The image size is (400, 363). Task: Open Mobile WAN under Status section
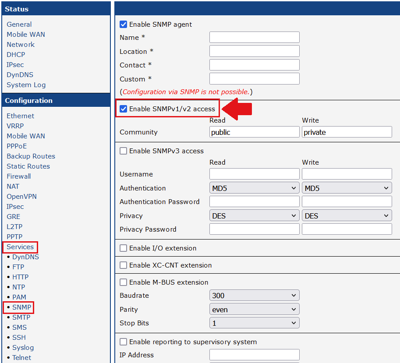click(x=26, y=35)
